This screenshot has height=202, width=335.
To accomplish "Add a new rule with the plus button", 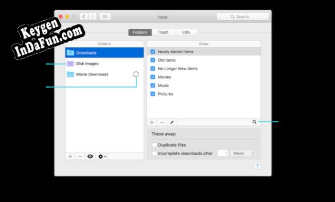I will (x=152, y=122).
